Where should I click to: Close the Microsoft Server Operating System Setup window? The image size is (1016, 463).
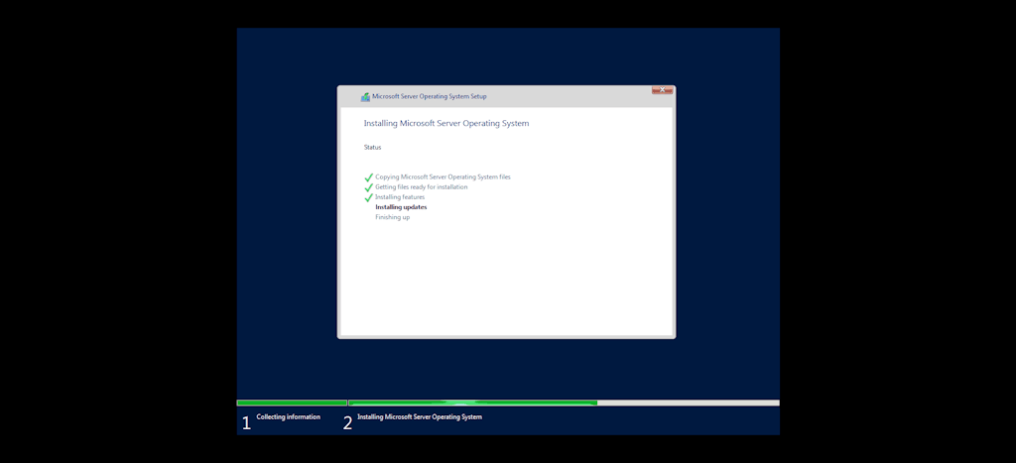tap(662, 90)
